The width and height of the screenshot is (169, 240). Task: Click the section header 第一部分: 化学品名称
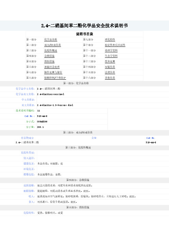click(76, 83)
